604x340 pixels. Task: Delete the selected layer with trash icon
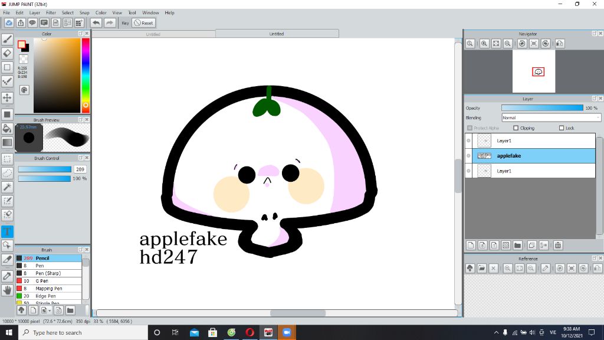[x=558, y=245]
